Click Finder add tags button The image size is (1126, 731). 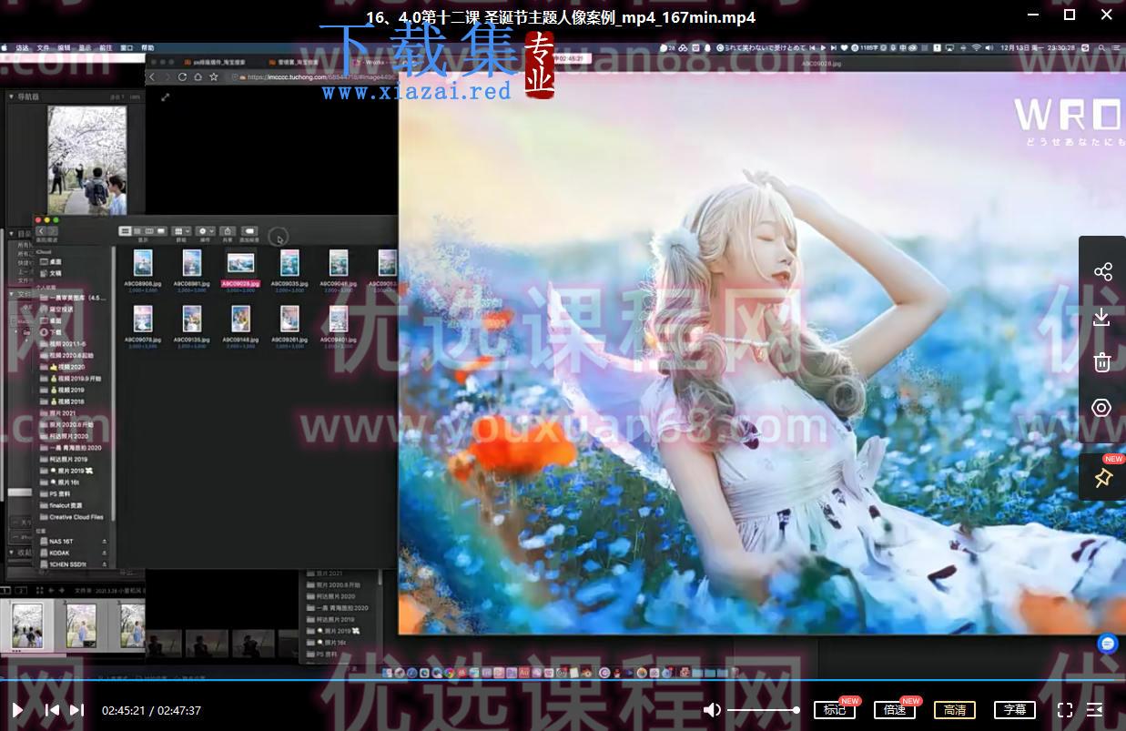(x=249, y=231)
